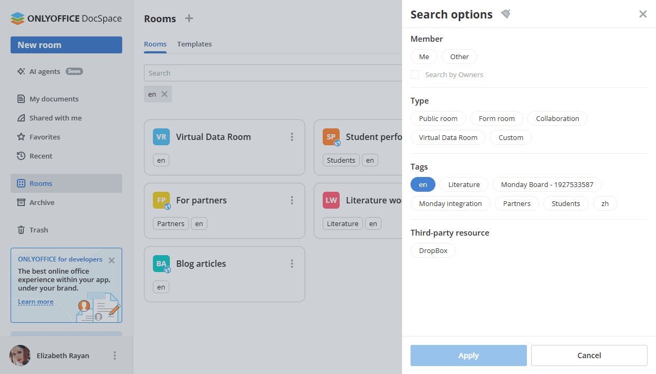Open the Trash folder in sidebar
This screenshot has height=374, width=656.
[x=39, y=230]
